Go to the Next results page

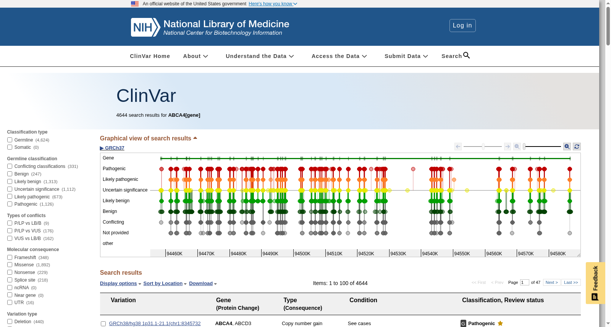(x=552, y=282)
